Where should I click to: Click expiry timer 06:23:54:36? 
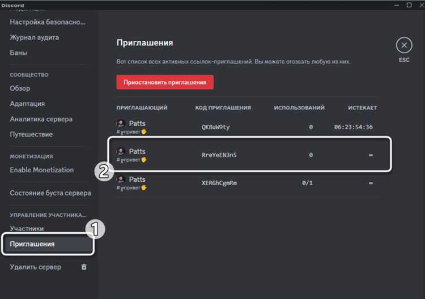pyautogui.click(x=353, y=127)
